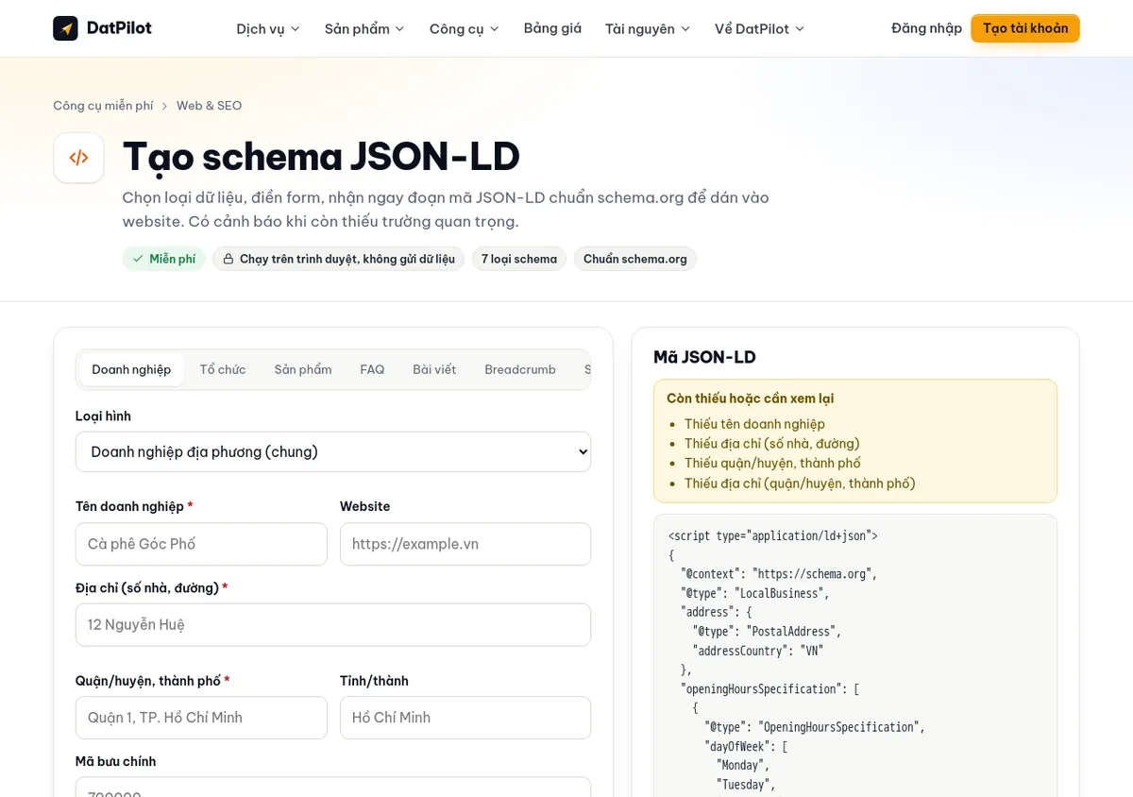1133x797 pixels.
Task: Click the Quận/huyện, thành phố field
Action: [201, 718]
